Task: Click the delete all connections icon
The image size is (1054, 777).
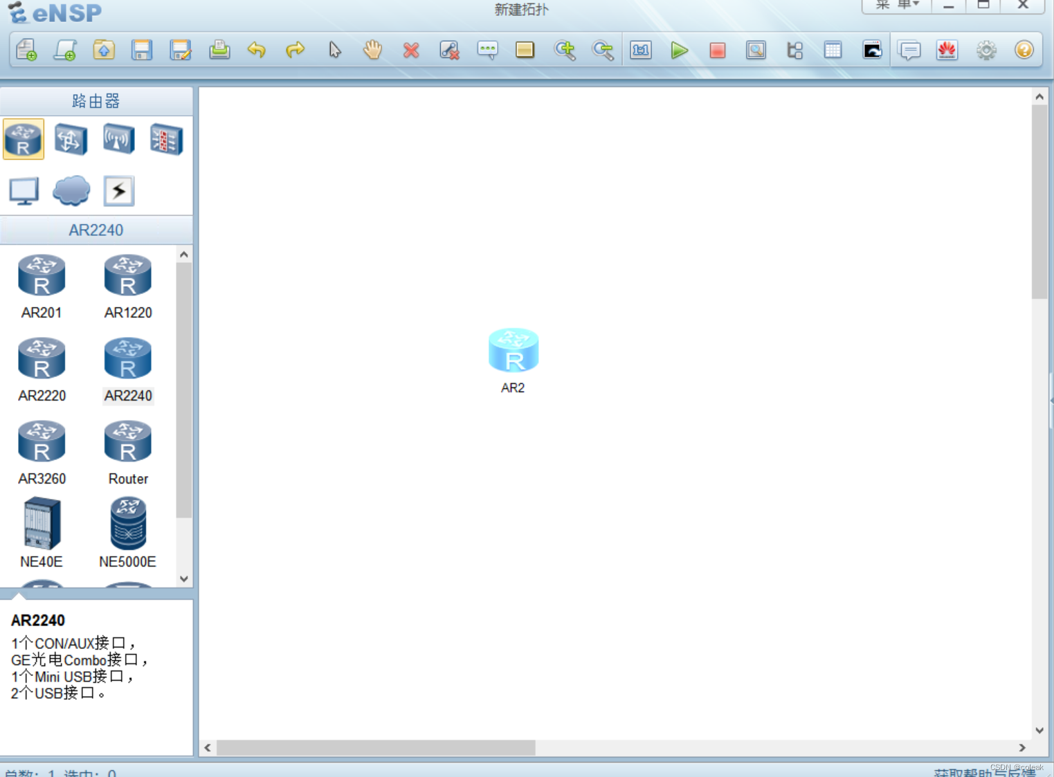Action: (x=449, y=50)
